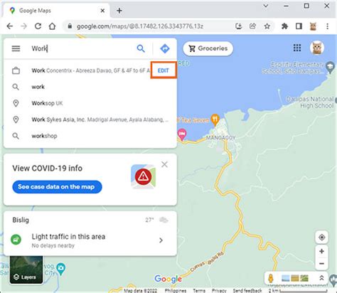Screen dimensions: 337x293
Task: Open a new browser tab
Action: (x=119, y=11)
